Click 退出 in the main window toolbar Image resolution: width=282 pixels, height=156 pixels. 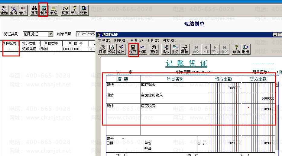[x=84, y=11]
